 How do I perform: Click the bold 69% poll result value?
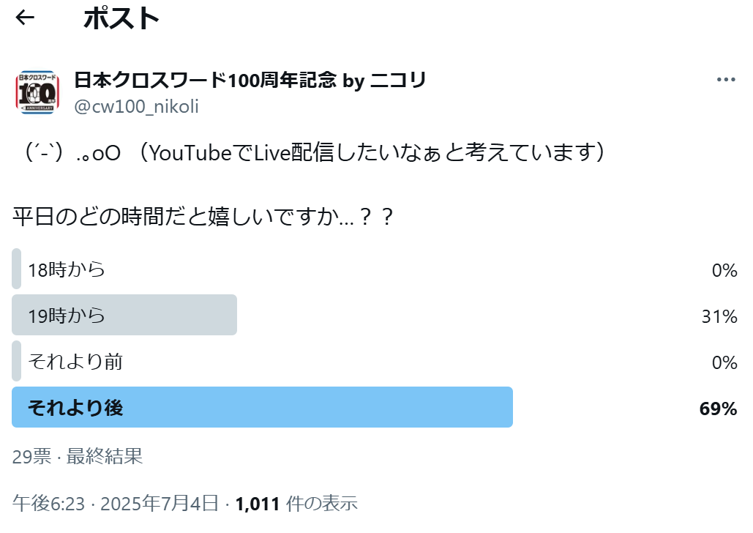coord(717,409)
